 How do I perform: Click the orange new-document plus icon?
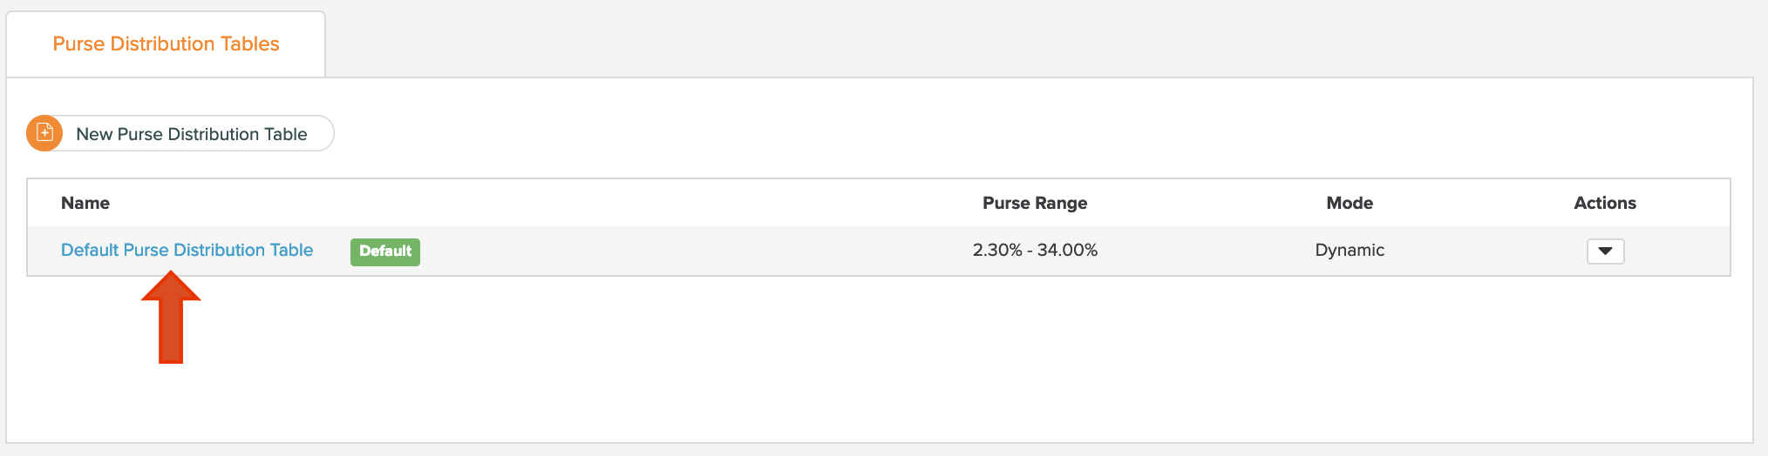[x=44, y=133]
